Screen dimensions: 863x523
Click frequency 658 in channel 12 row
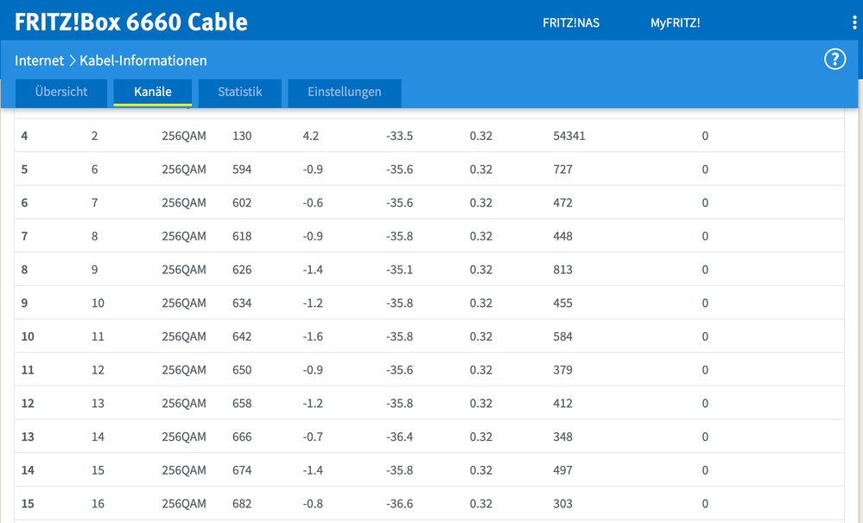point(242,404)
